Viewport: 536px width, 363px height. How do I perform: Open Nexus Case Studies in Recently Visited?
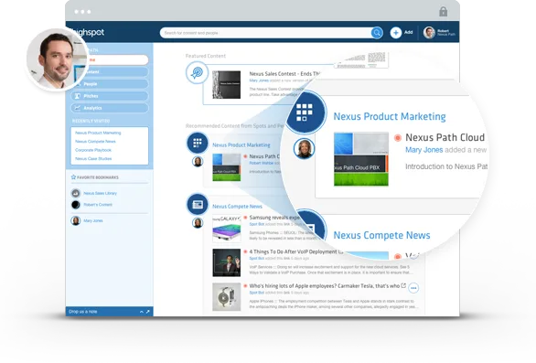pos(93,158)
